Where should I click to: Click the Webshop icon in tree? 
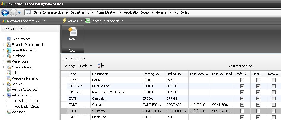click(9, 112)
